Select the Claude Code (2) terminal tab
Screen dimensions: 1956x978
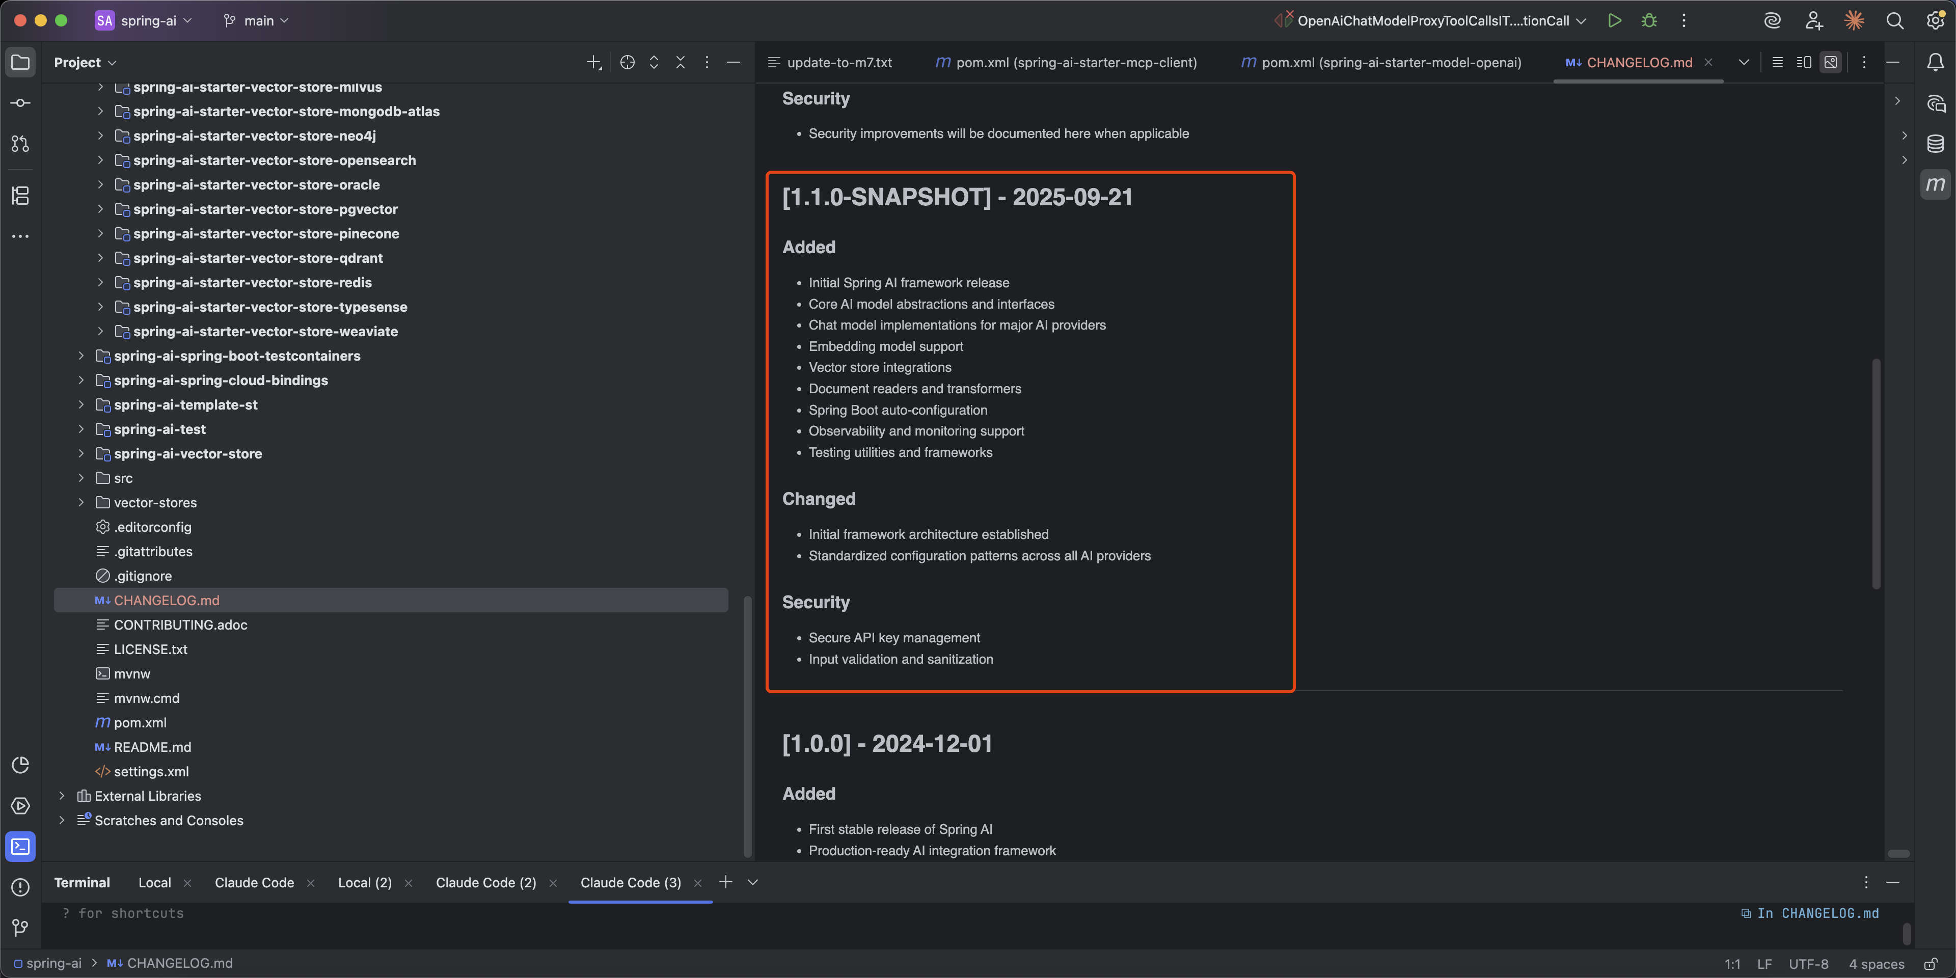(485, 882)
